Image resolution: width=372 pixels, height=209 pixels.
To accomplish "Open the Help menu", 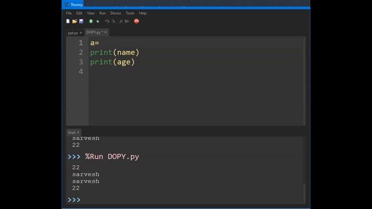I will pos(142,13).
